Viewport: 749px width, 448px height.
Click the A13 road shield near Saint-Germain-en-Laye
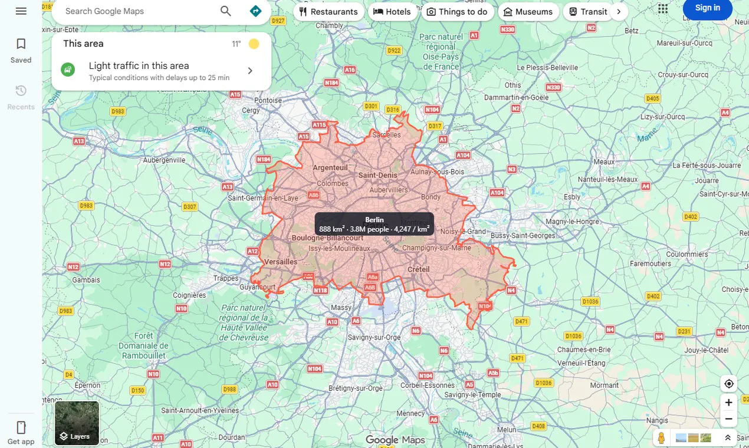tap(228, 187)
